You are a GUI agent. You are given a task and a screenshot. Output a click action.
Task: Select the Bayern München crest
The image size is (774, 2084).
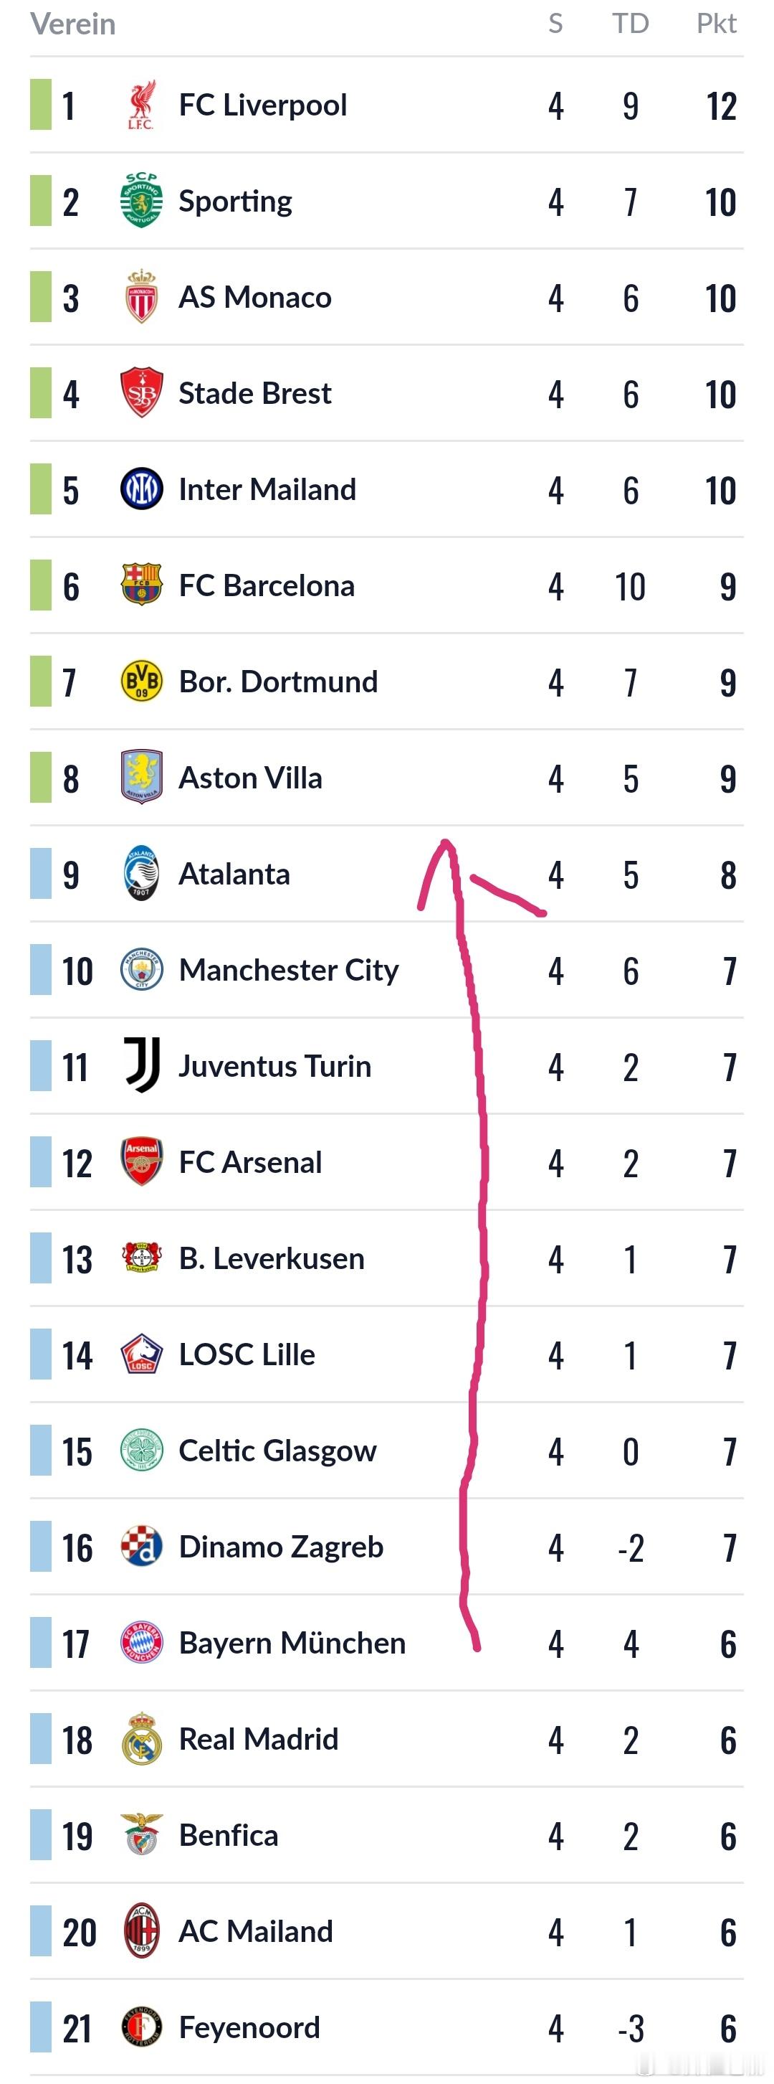141,1642
